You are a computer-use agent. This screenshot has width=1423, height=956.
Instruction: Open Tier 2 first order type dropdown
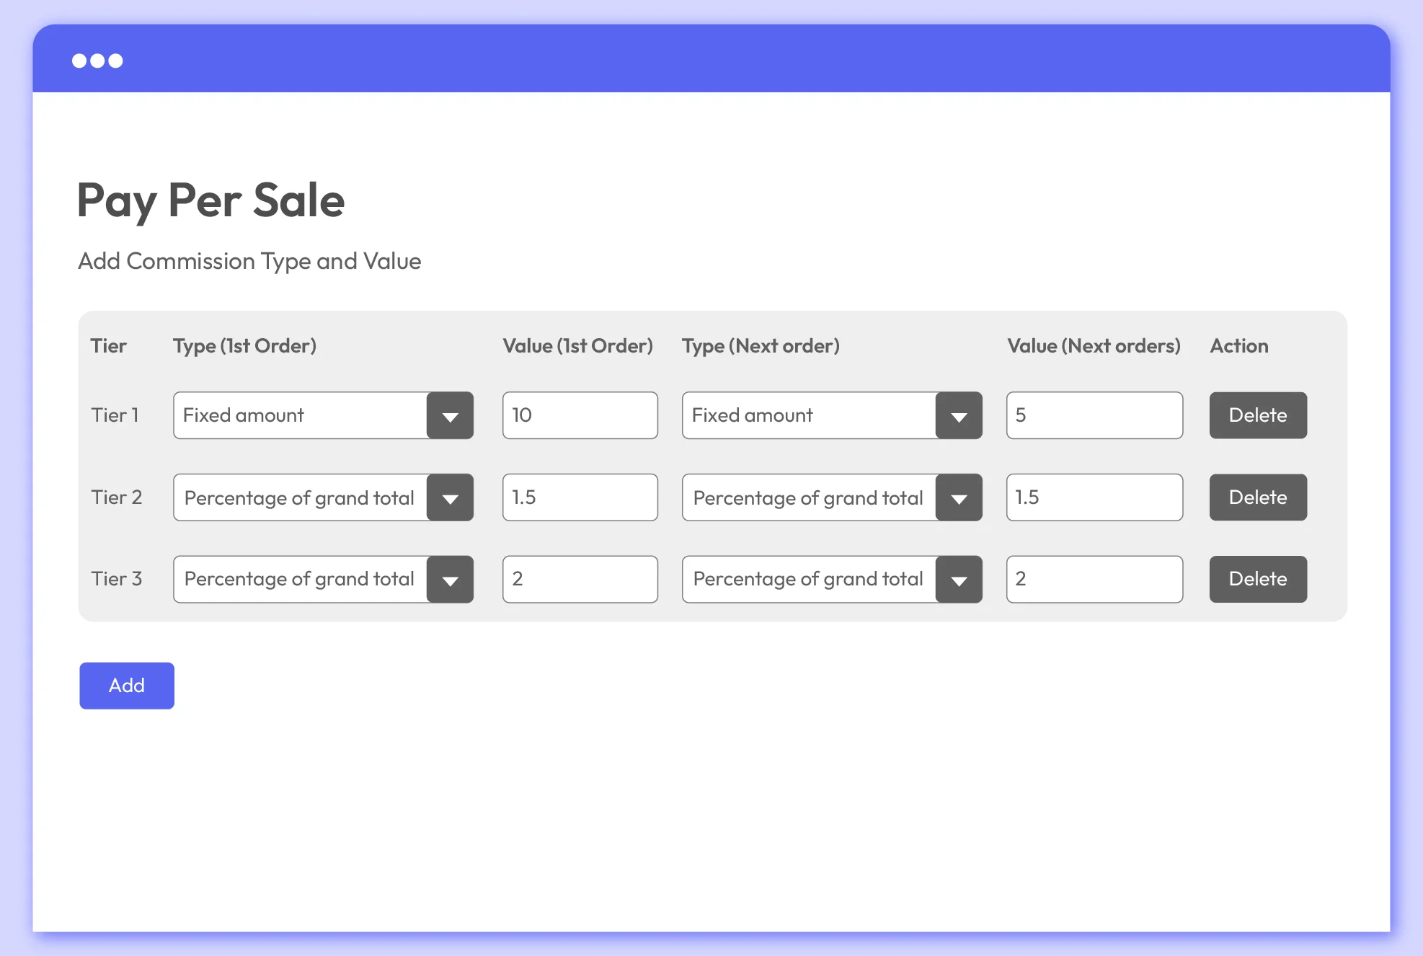point(449,498)
